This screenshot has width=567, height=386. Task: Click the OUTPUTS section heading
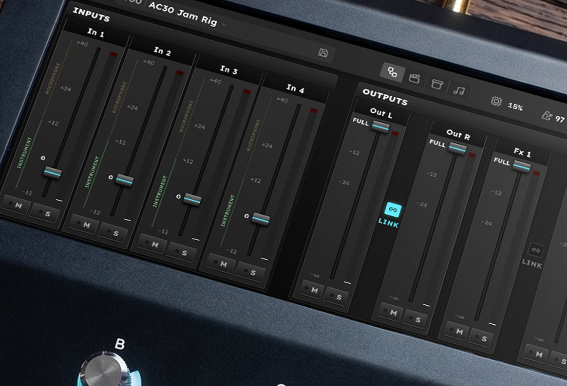coord(385,97)
